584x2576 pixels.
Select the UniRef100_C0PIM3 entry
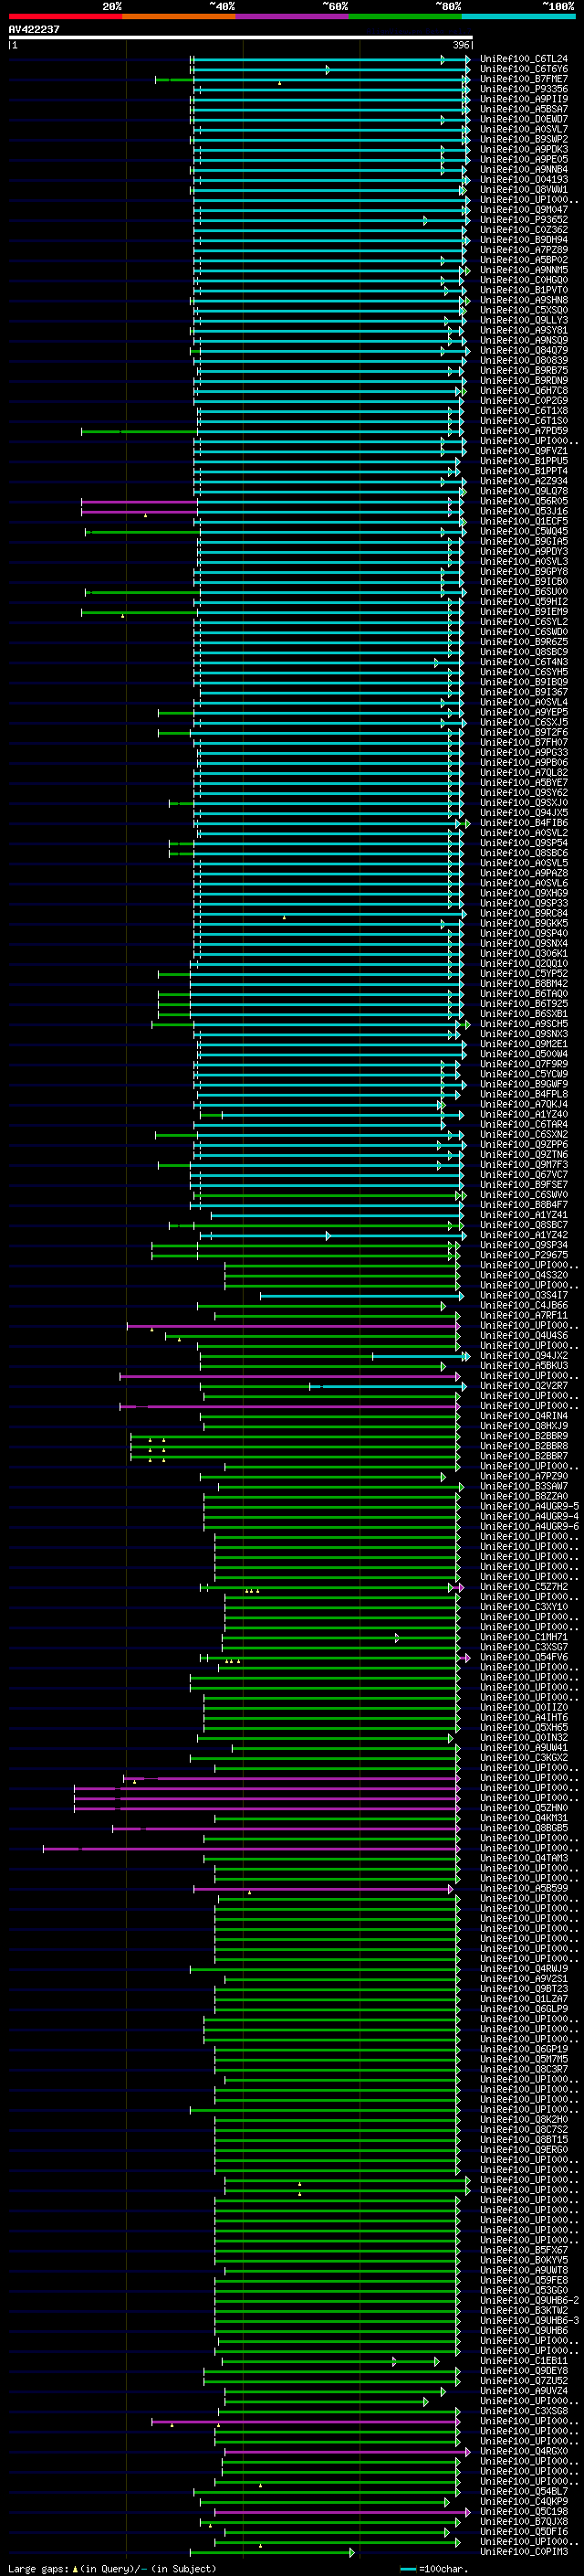coord(523,2552)
